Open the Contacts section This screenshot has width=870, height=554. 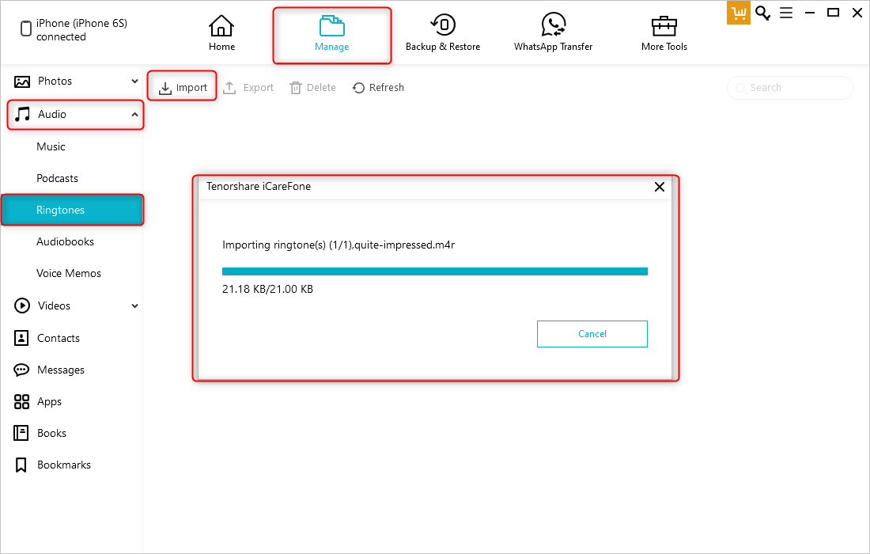pos(58,338)
